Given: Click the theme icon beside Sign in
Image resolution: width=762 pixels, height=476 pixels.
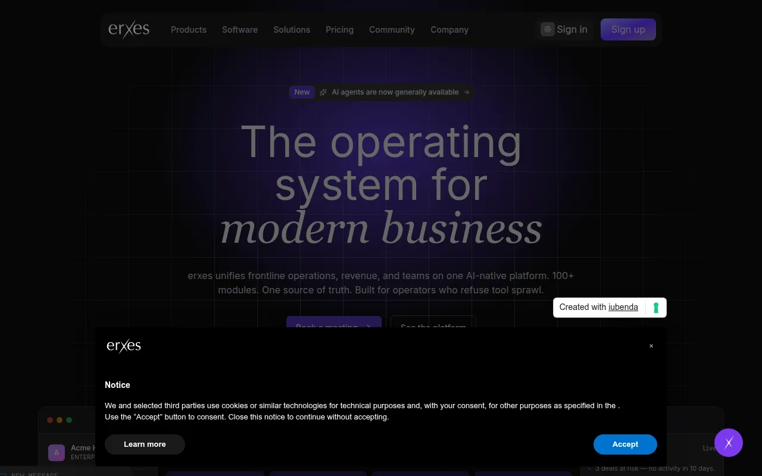Looking at the screenshot, I should [x=548, y=29].
